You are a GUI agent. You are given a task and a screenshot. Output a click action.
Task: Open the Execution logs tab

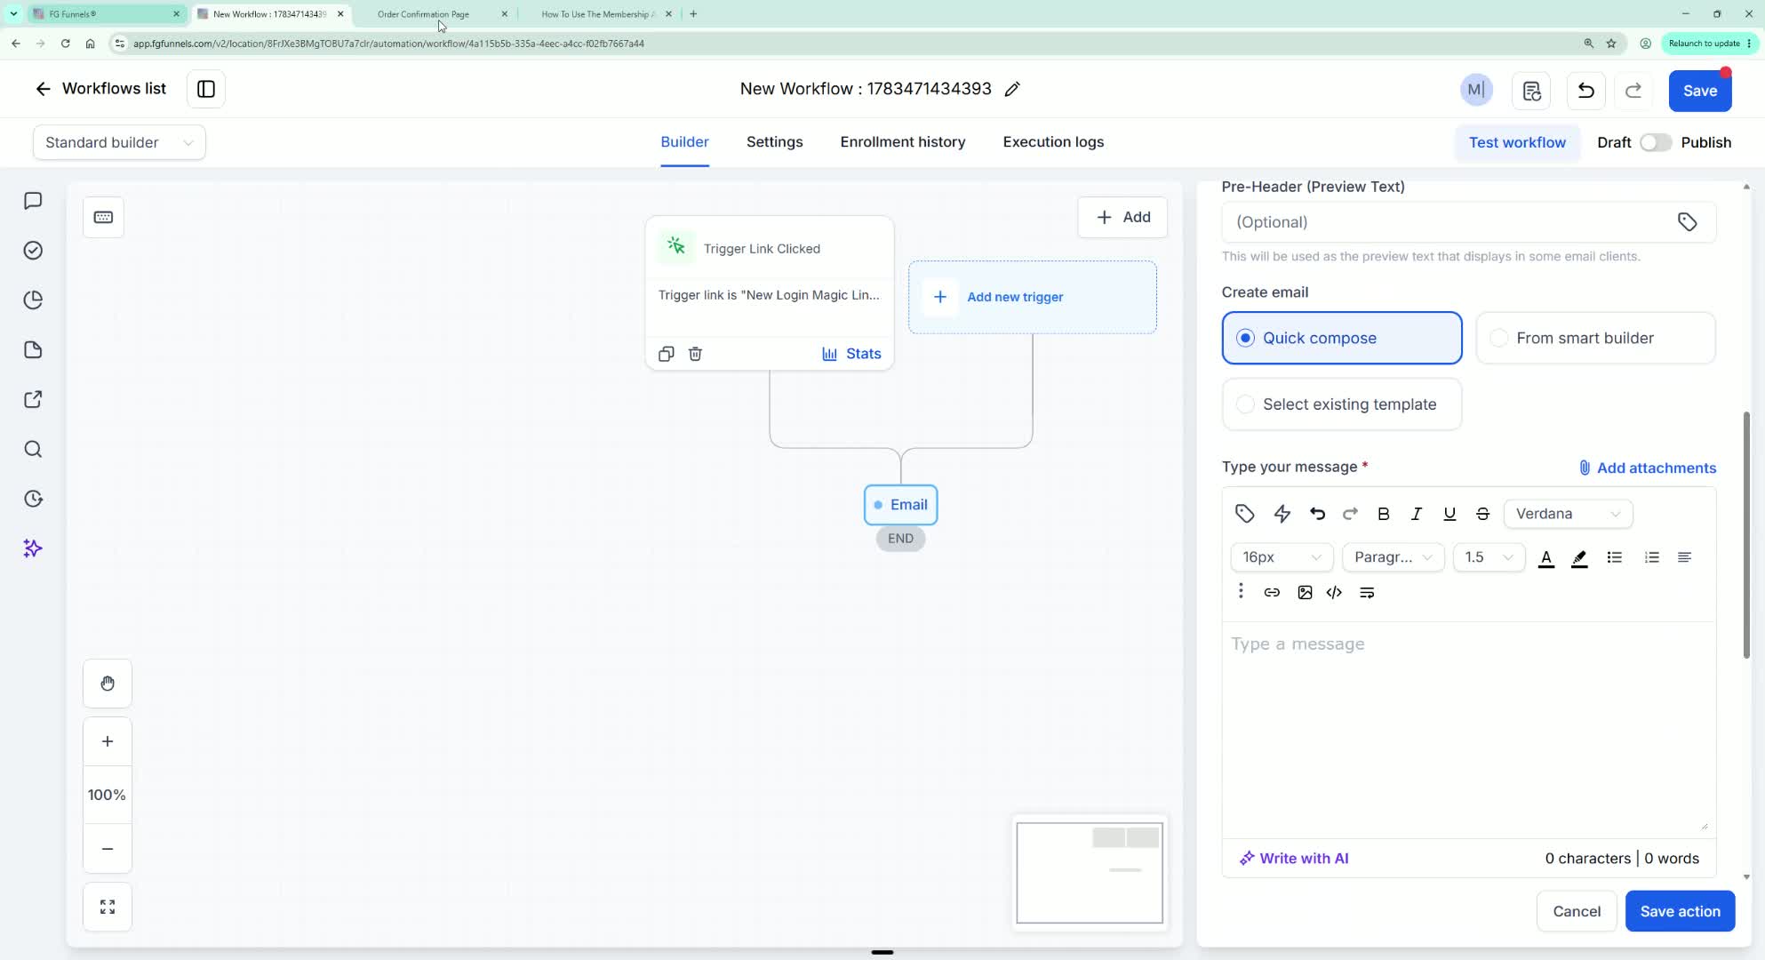coord(1053,142)
